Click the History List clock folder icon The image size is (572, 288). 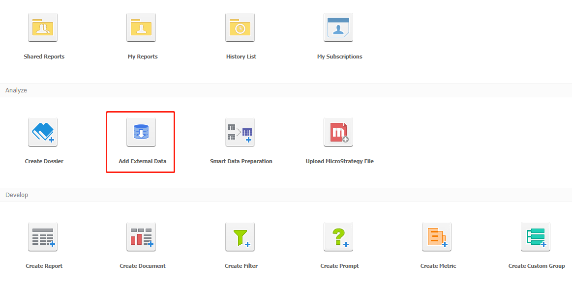click(240, 28)
